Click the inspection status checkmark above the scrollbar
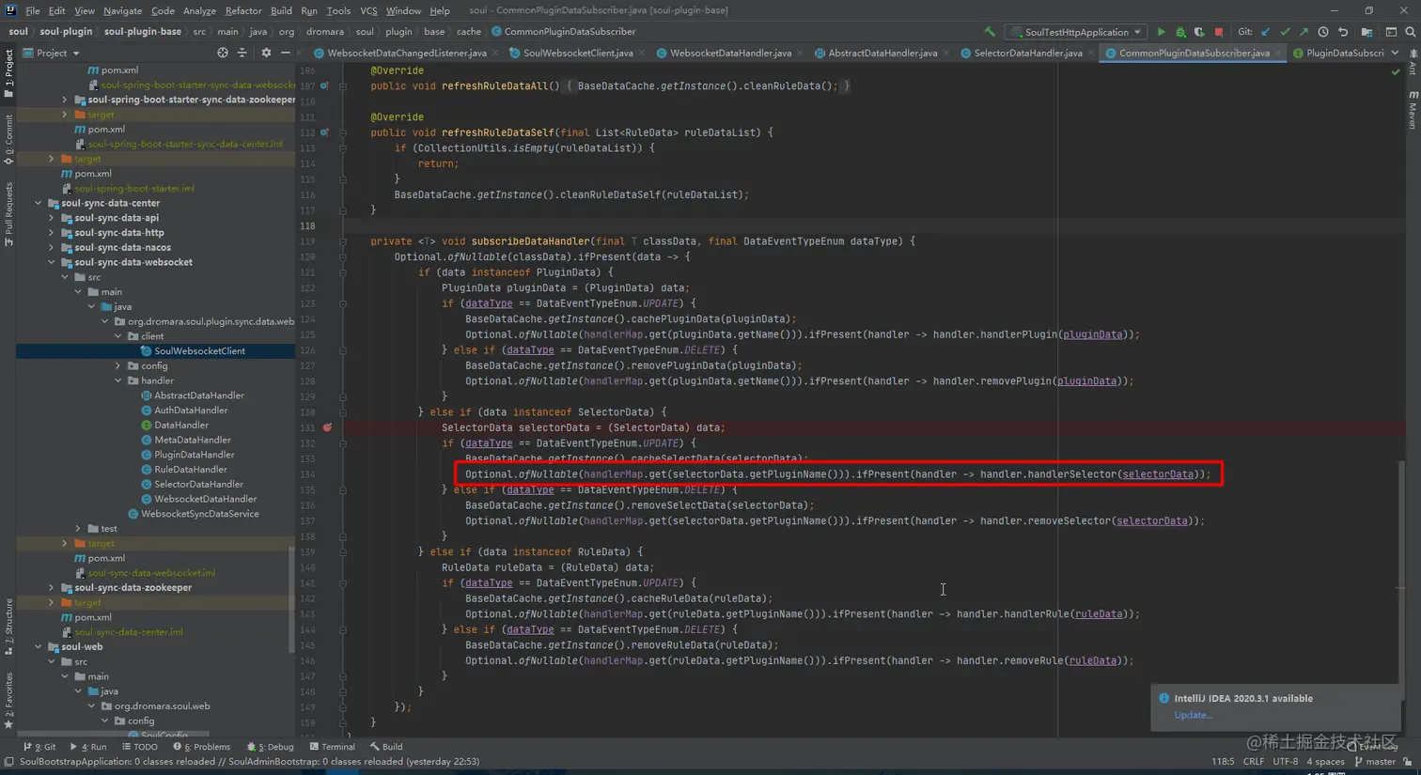Screen dimensions: 1421x775 tap(1396, 71)
